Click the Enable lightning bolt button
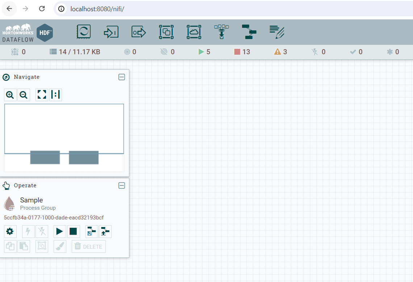The width and height of the screenshot is (413, 282). 28,231
